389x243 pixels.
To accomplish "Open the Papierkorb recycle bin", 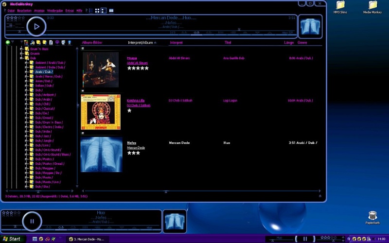I will coord(372,218).
